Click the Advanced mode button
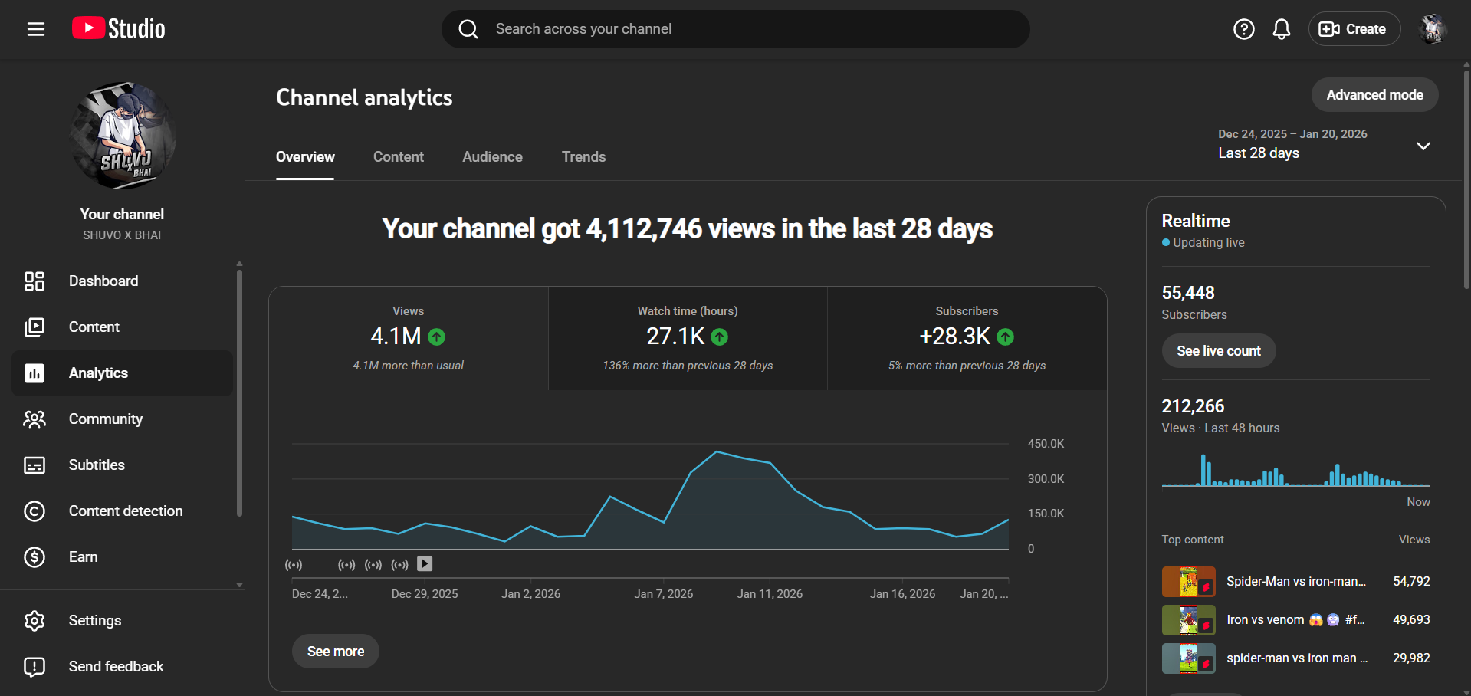The width and height of the screenshot is (1471, 696). (1374, 95)
